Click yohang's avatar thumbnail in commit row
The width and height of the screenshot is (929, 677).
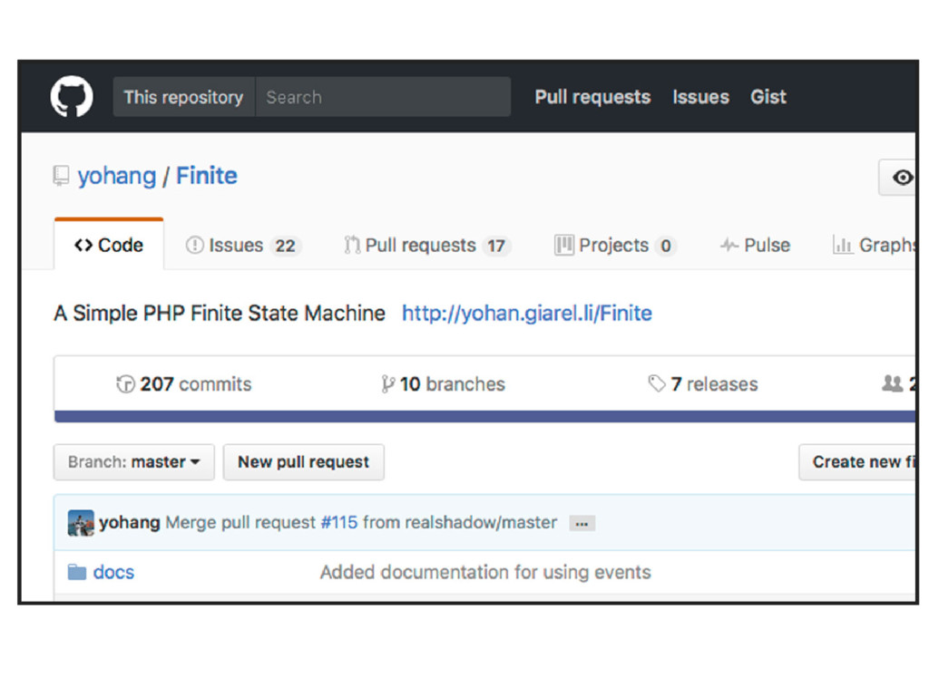(81, 523)
